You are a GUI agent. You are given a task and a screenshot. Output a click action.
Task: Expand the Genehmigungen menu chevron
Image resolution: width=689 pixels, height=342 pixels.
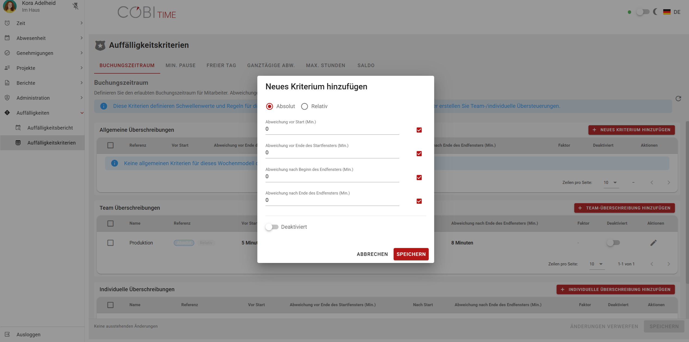click(81, 53)
